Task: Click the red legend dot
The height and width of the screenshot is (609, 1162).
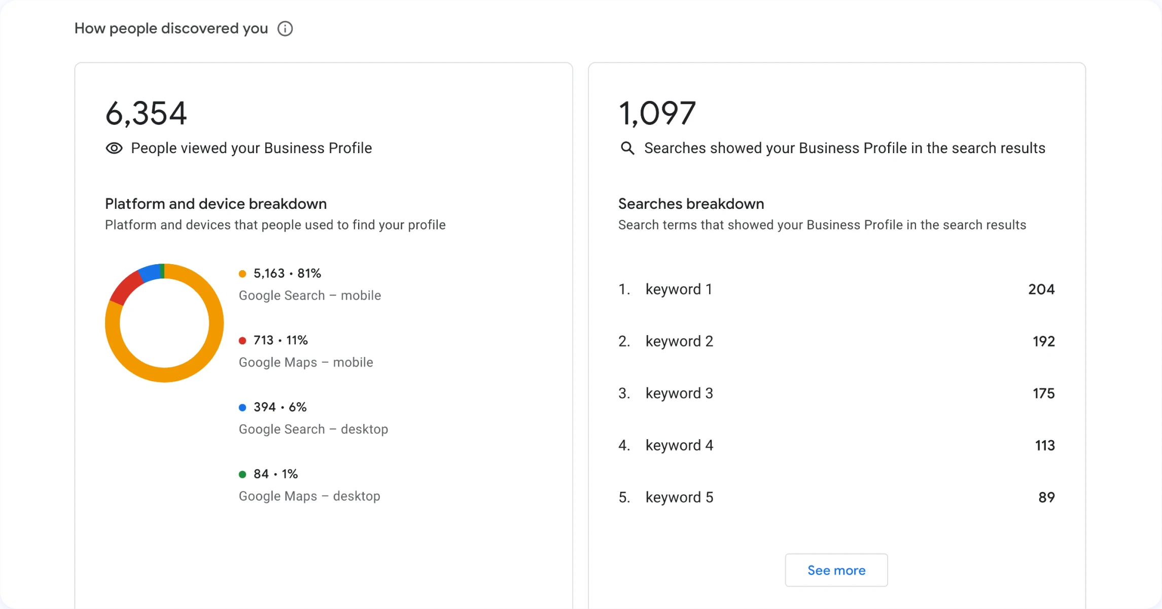Action: tap(242, 341)
